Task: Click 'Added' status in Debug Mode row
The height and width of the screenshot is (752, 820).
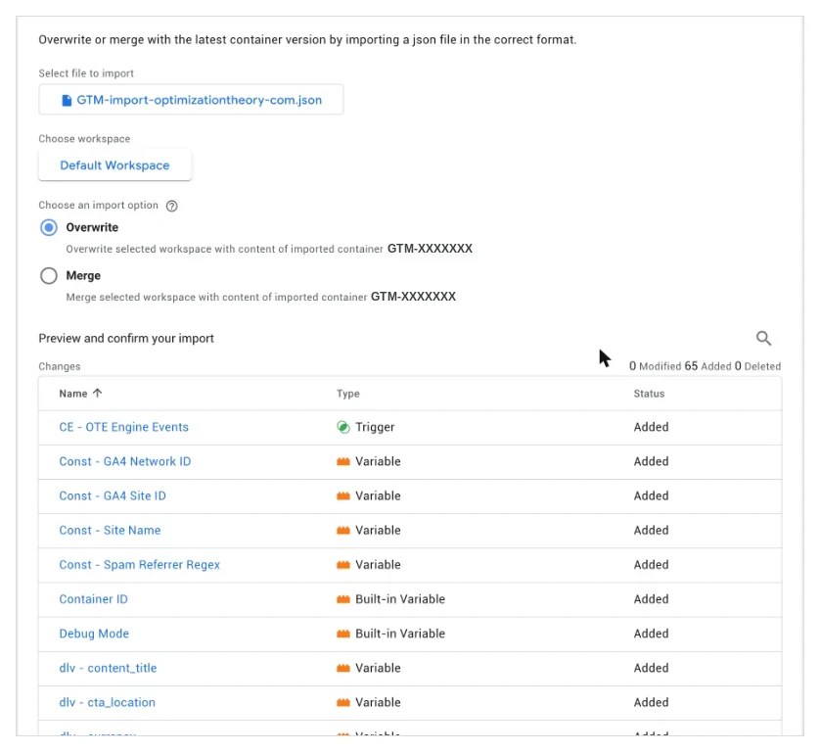Action: click(x=651, y=634)
